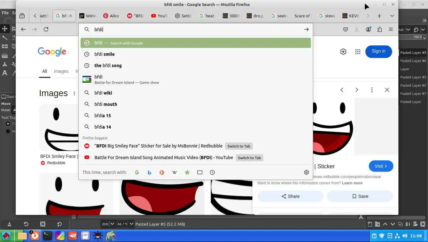428x242 pixels.
Task: Save the previewed image
Action: pos(360,196)
